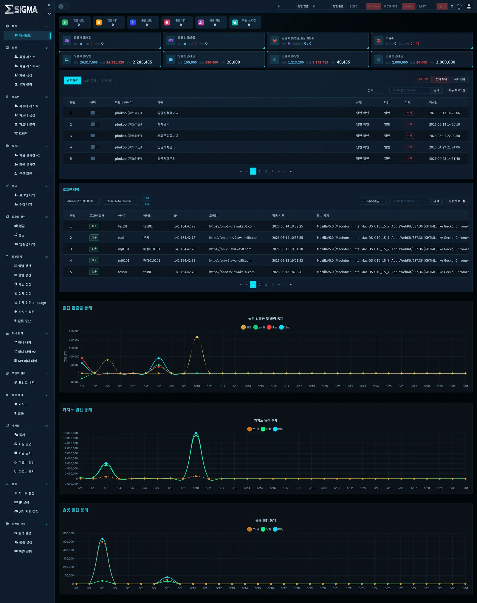The image size is (477, 603).
Task: Click the 금일 배팅/당첨 gamepad icon
Action: [x=67, y=40]
